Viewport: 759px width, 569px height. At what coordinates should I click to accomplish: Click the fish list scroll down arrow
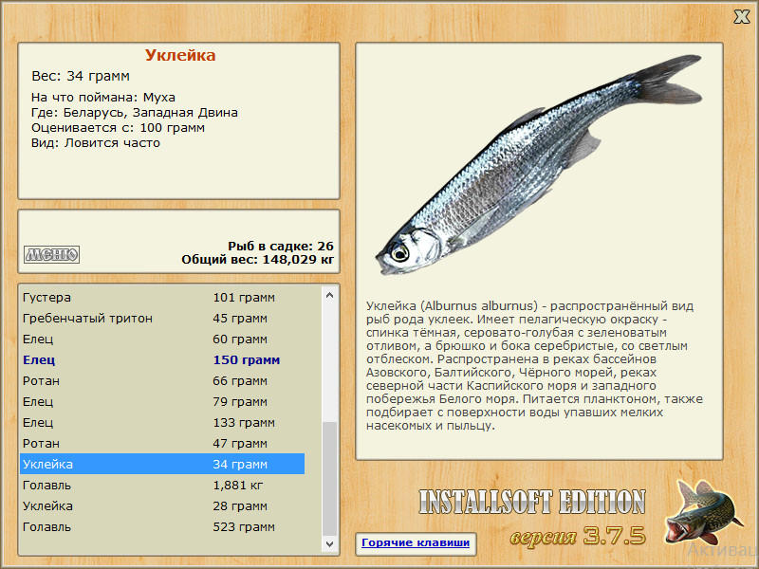(x=329, y=543)
